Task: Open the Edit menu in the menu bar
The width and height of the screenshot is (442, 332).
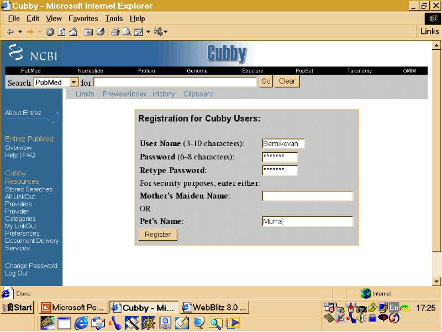Action: (33, 19)
